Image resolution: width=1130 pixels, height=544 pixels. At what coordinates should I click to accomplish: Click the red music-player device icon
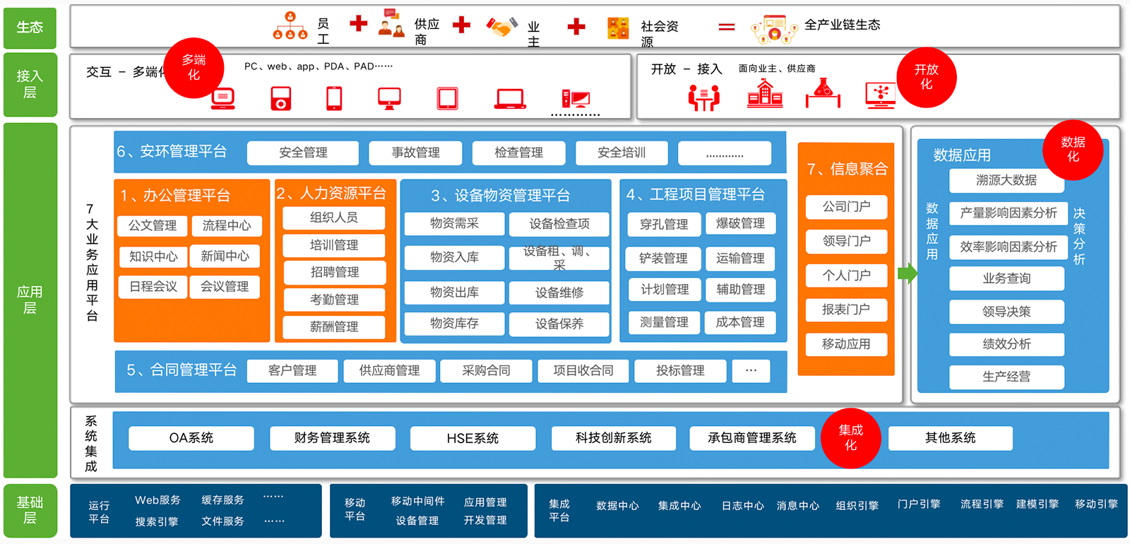tap(280, 98)
